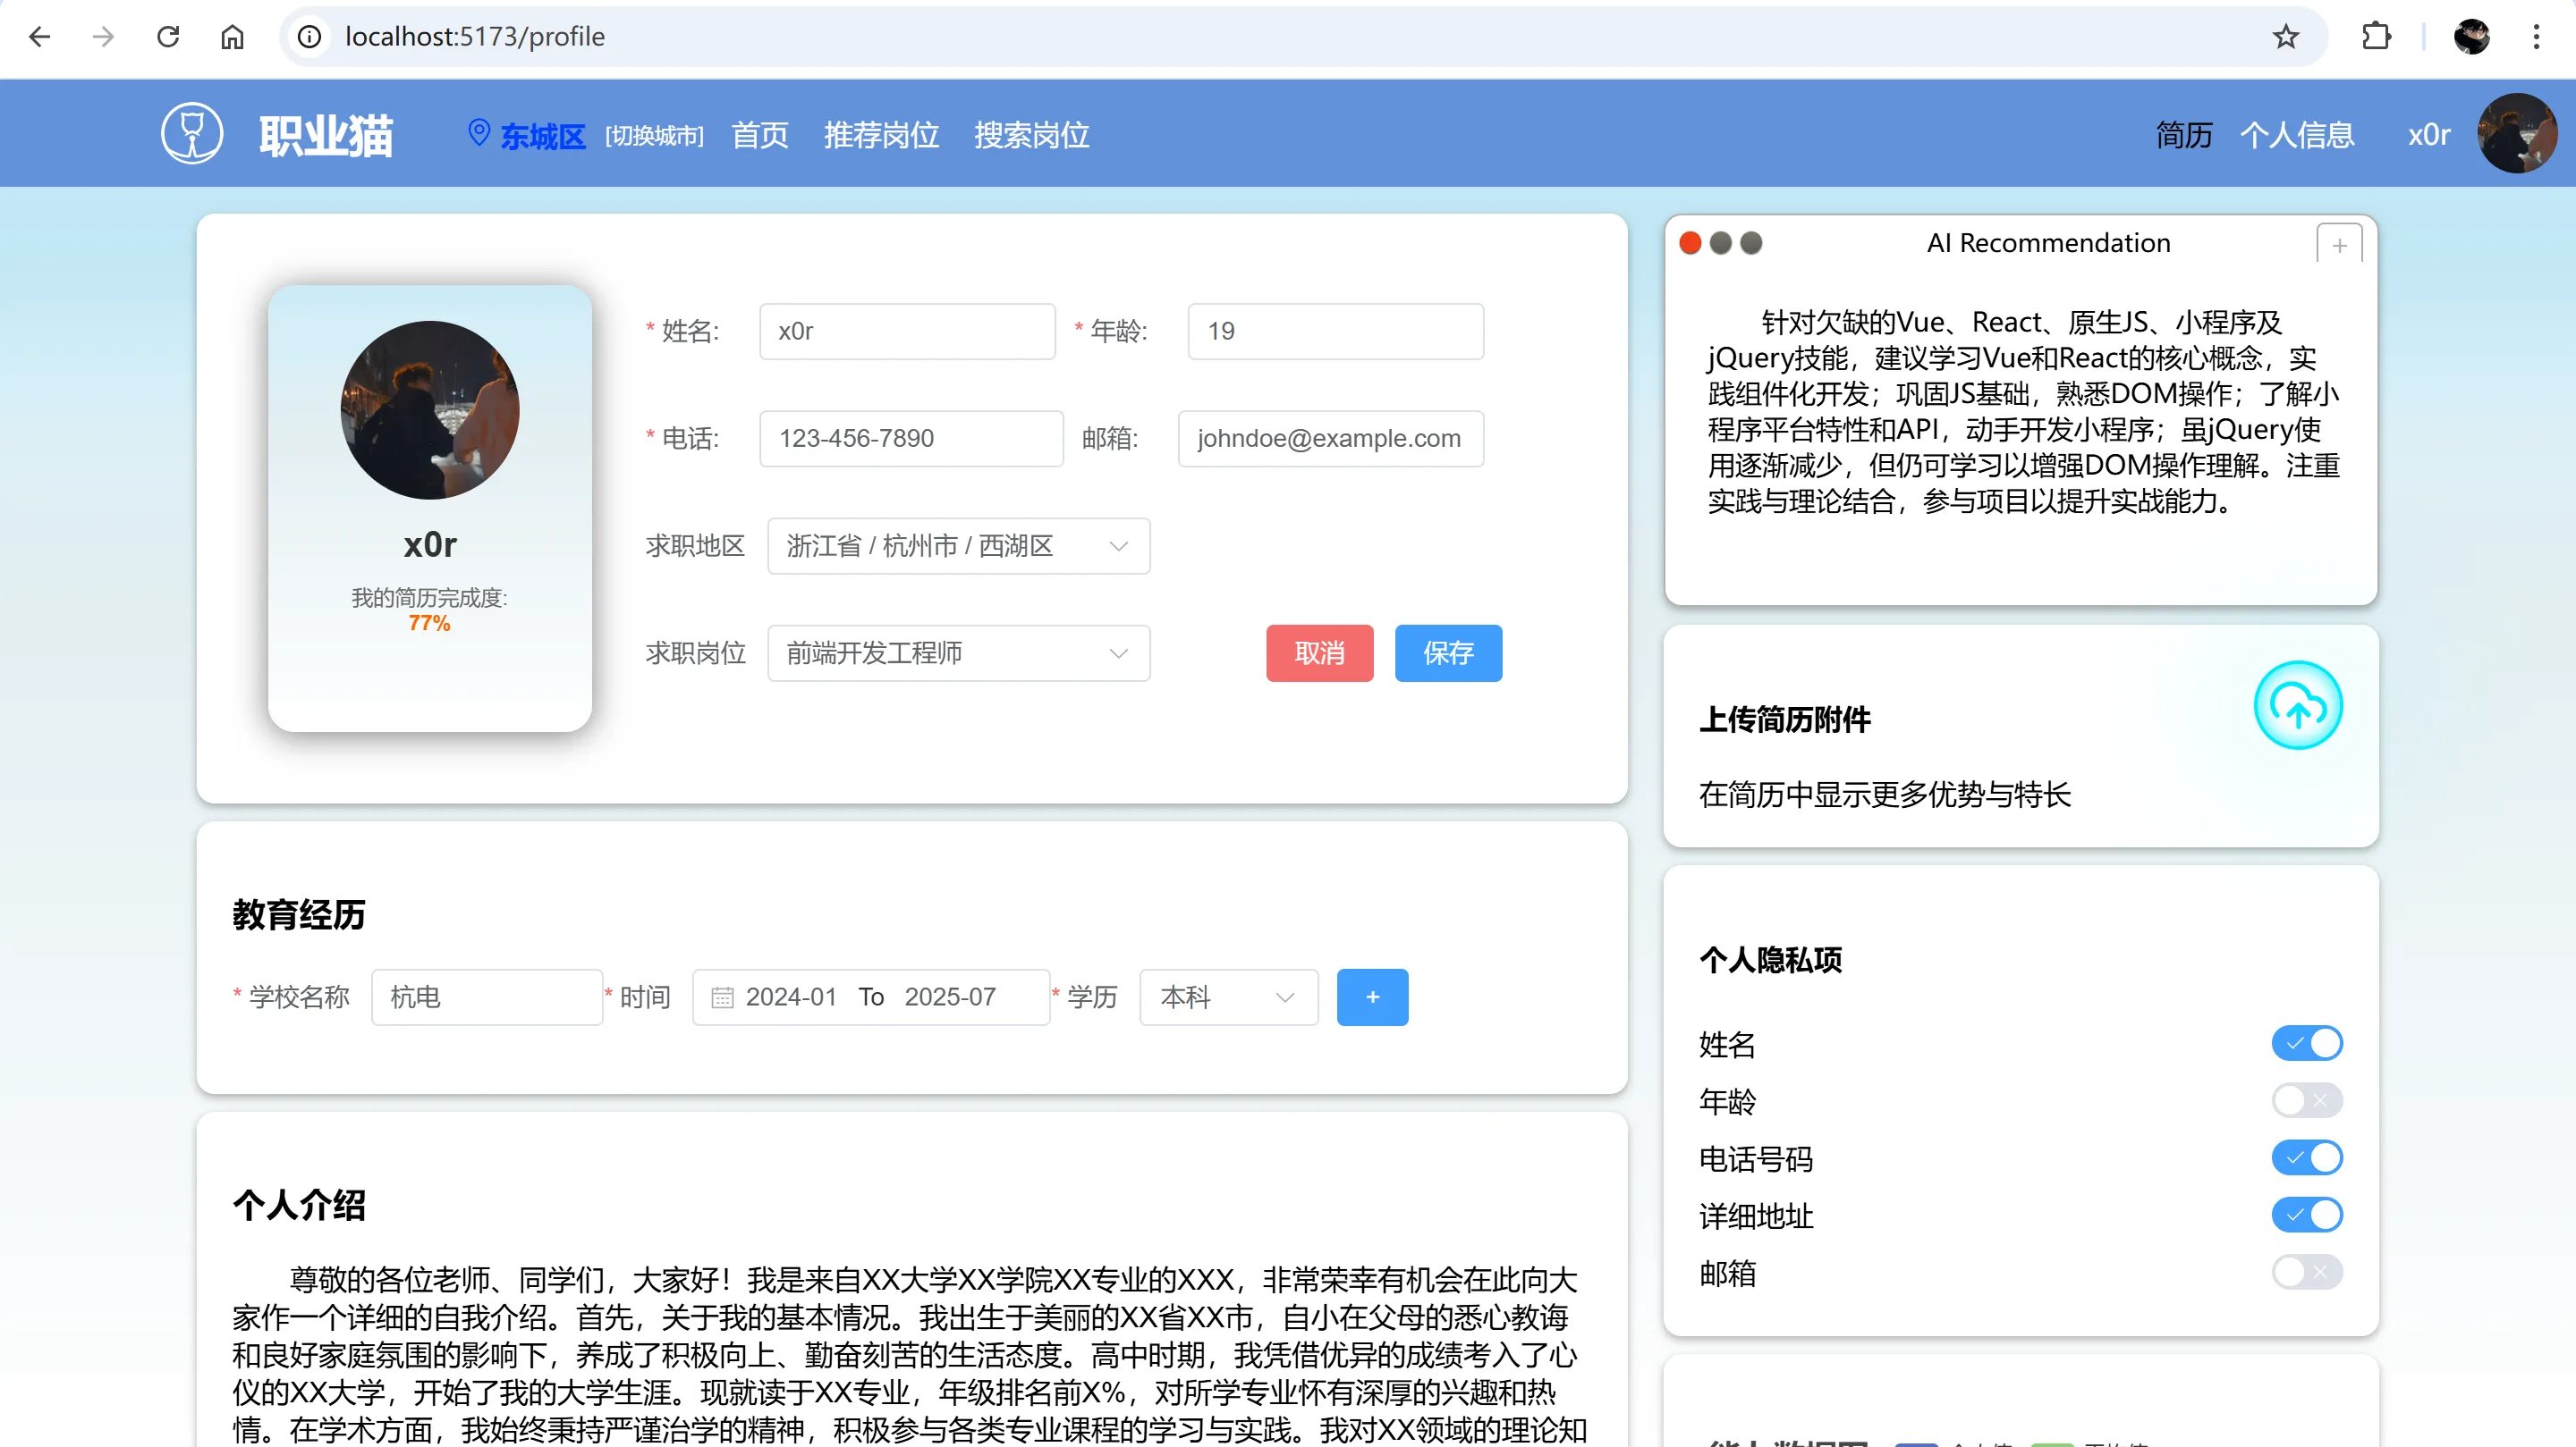2576x1447 pixels.
Task: Enable the 年龄 privacy switch
Action: [x=2306, y=1100]
